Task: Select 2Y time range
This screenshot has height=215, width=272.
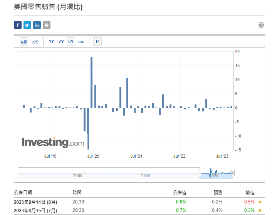Action: (61, 42)
